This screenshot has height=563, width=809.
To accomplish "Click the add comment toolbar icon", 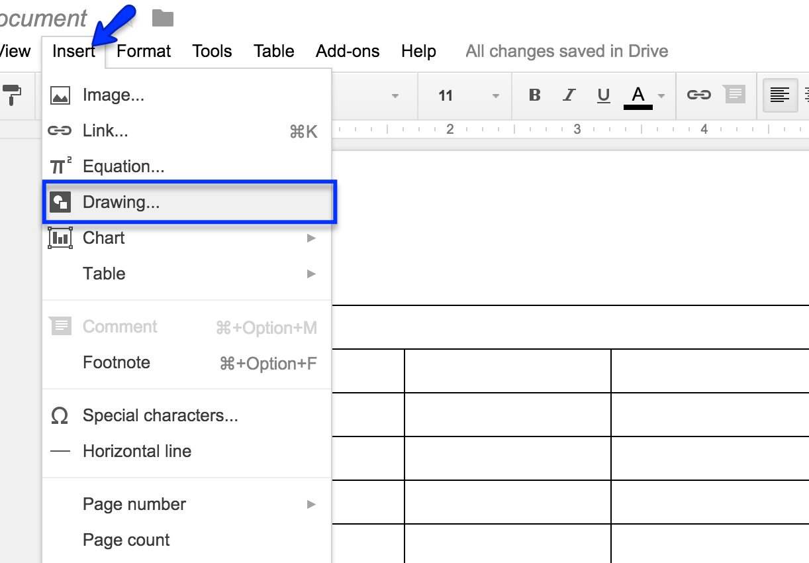I will pyautogui.click(x=734, y=95).
